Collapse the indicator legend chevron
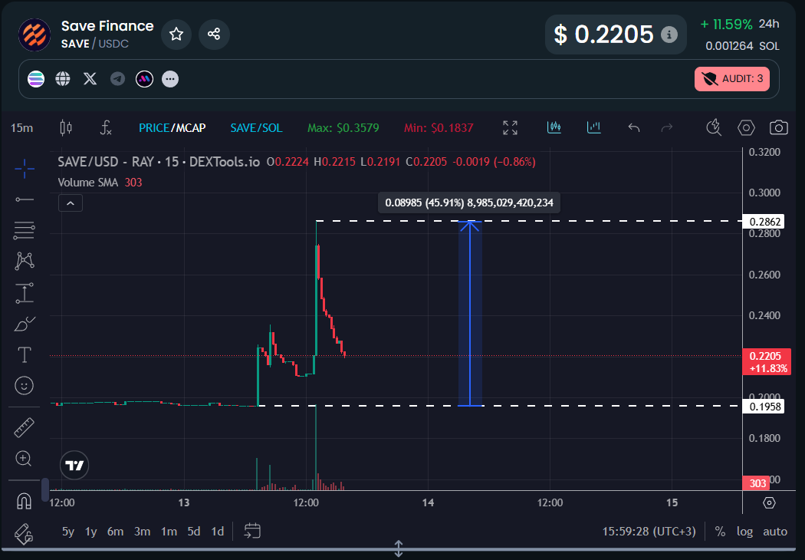 point(70,203)
